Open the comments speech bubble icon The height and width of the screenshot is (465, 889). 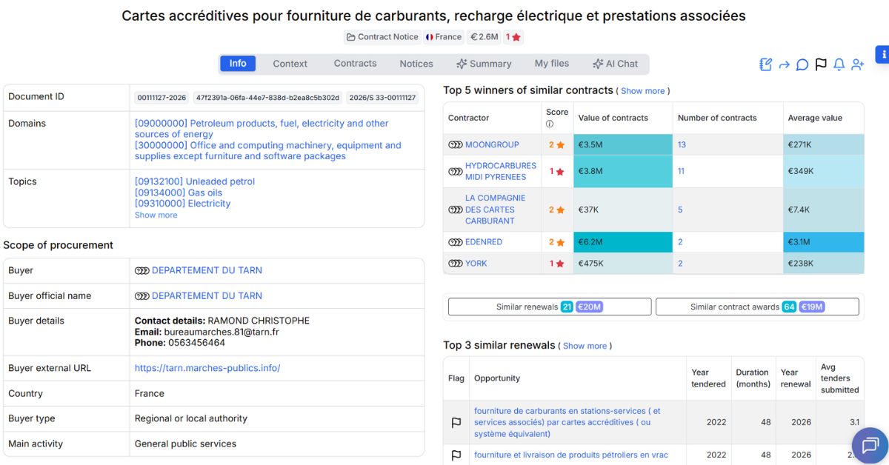[x=802, y=64]
